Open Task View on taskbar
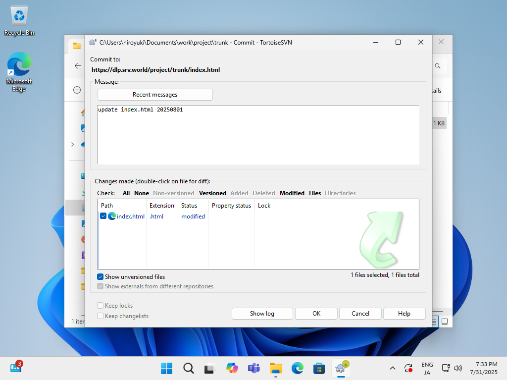Screen dimensions: 507x380 point(210,368)
